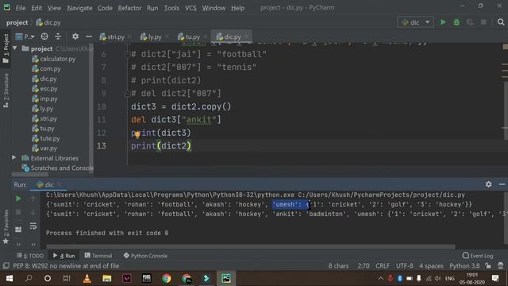Open tute.py in project tree
This screenshot has width=508, height=286.
click(x=46, y=138)
